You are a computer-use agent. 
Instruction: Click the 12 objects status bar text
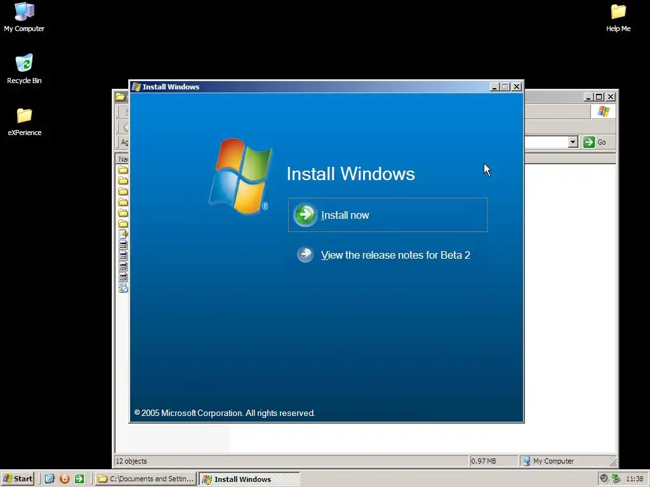pyautogui.click(x=131, y=461)
